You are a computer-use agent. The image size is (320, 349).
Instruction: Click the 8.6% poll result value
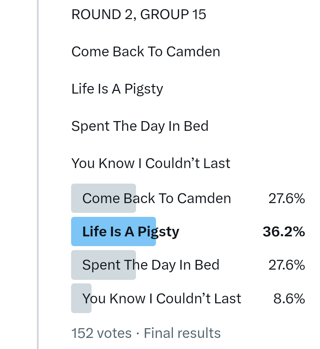[289, 298]
